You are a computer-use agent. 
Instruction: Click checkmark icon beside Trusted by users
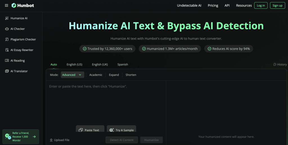[84, 49]
